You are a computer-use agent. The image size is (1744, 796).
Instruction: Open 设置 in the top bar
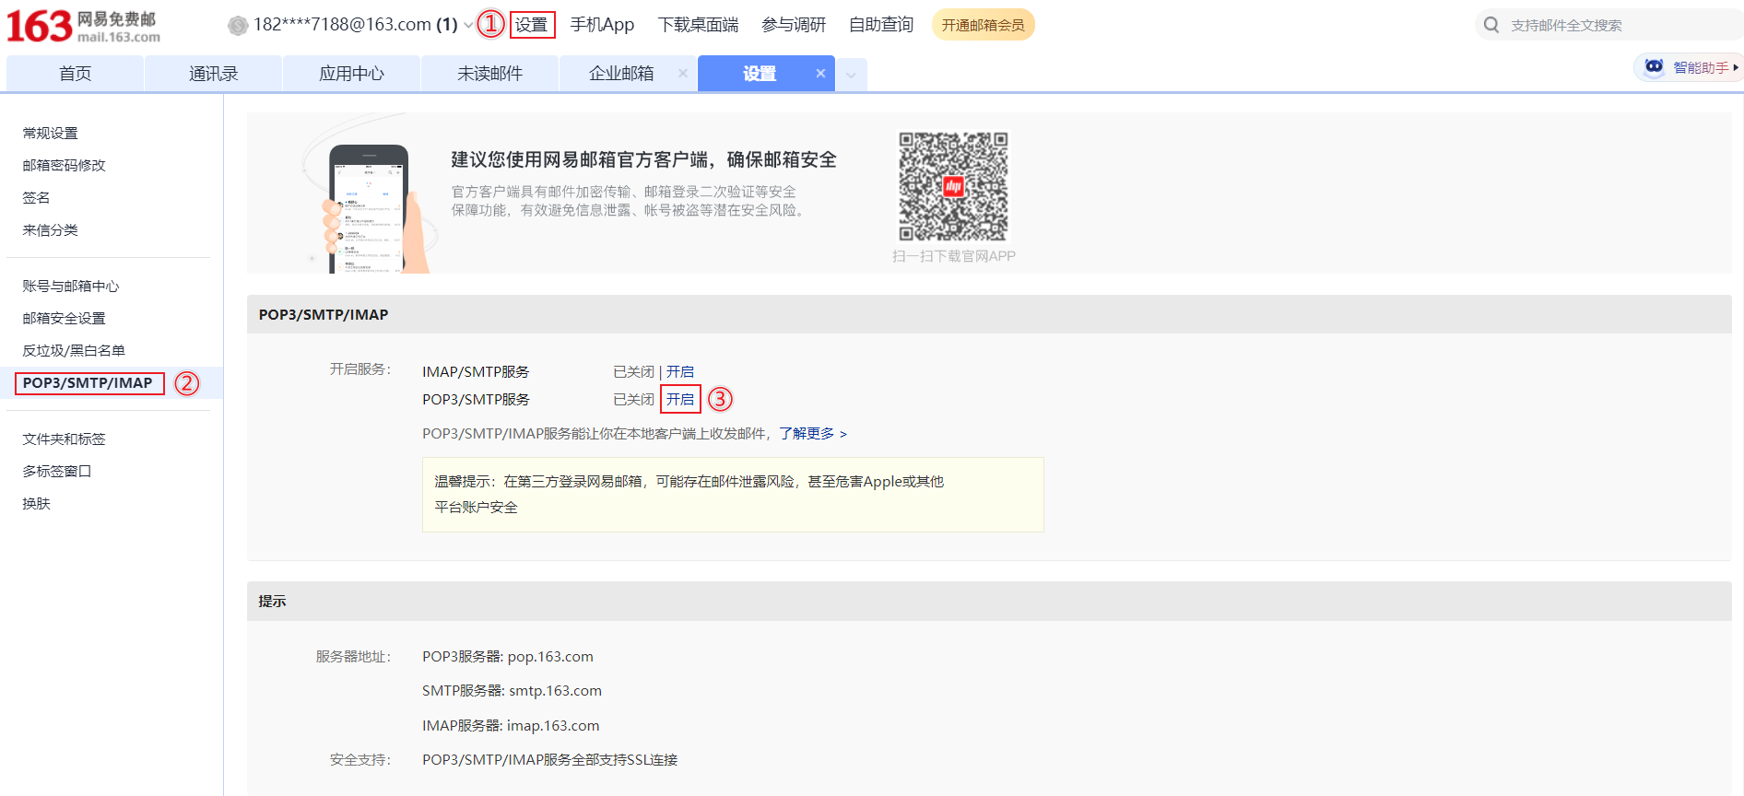531,25
